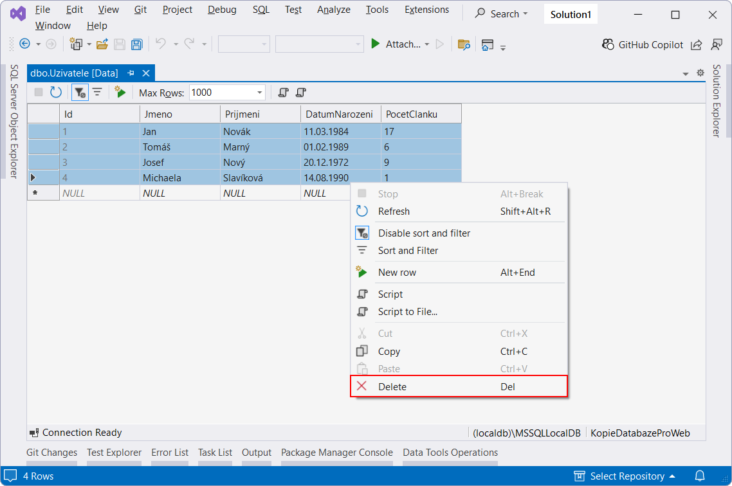Click the Script icon in the data toolbar

pyautogui.click(x=283, y=92)
